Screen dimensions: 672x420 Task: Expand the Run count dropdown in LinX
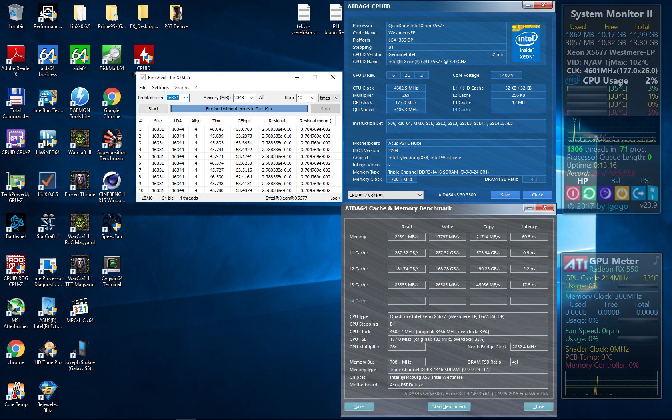[x=313, y=98]
